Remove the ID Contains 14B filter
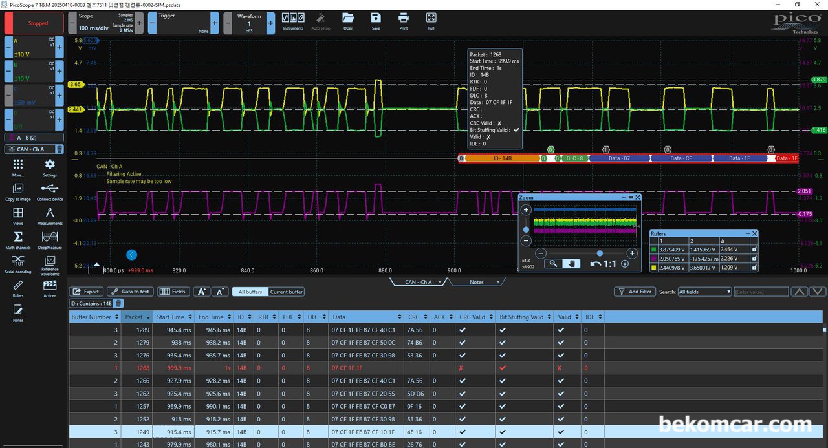 pyautogui.click(x=118, y=303)
